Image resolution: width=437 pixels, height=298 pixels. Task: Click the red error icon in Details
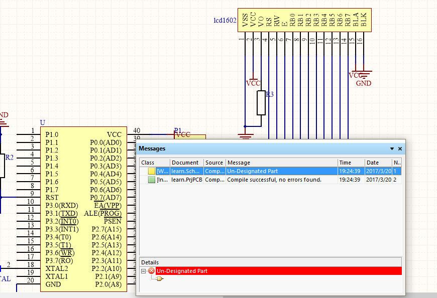[151, 271]
